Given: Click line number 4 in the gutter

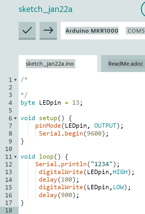Looking at the screenshot, I should pyautogui.click(x=10, y=103).
